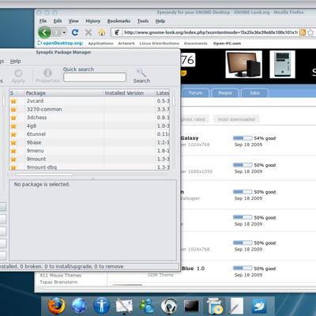Open the File menu in Firefox
Viewport: 316px width, 316px height.
[x=43, y=21]
